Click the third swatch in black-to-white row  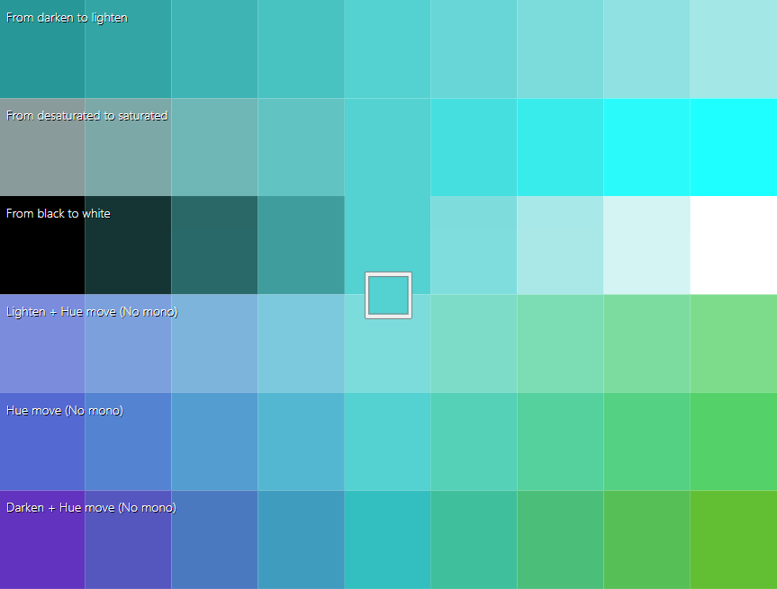coord(215,245)
